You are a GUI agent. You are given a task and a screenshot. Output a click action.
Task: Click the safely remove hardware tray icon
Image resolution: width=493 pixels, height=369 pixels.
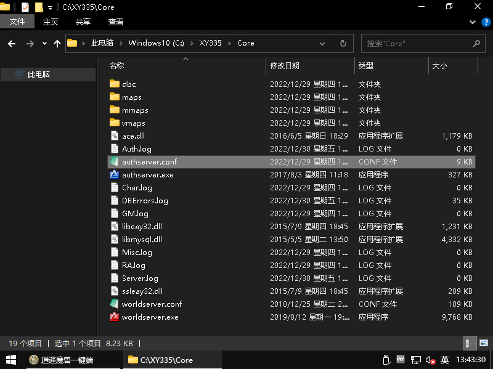click(386, 360)
